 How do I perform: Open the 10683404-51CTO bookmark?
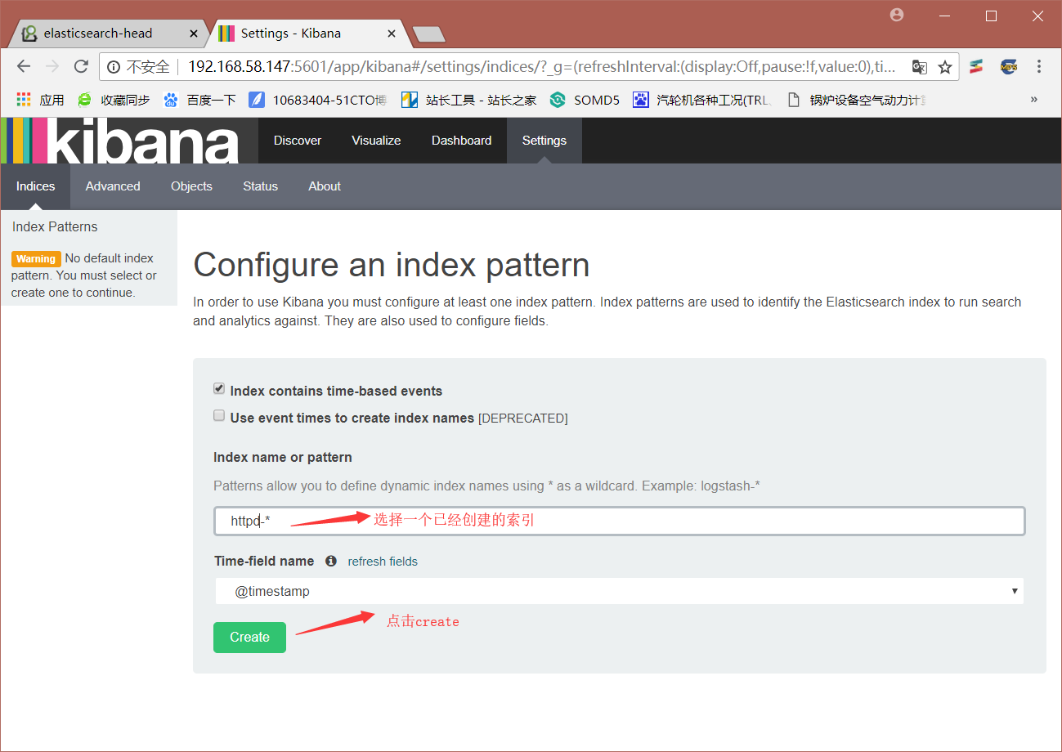[318, 100]
